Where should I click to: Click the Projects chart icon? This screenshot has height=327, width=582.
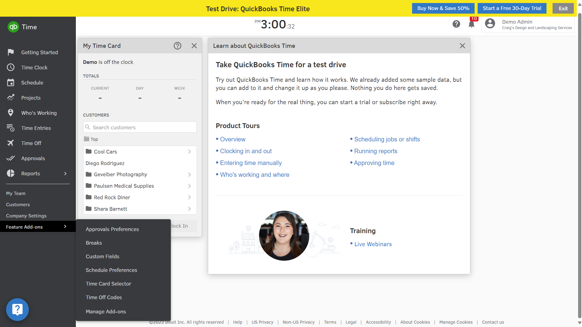tap(11, 97)
